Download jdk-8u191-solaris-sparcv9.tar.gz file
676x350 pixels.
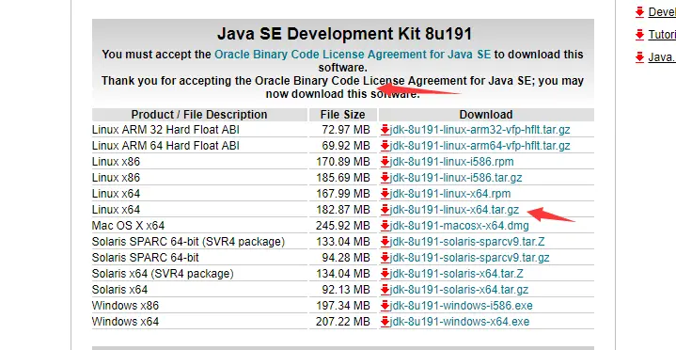pyautogui.click(x=469, y=258)
